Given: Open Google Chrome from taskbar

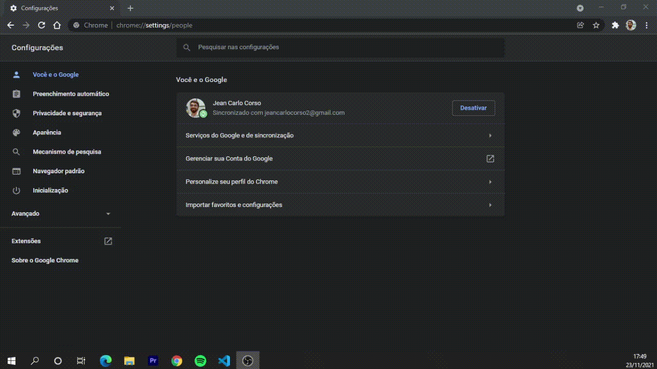Looking at the screenshot, I should click(177, 361).
